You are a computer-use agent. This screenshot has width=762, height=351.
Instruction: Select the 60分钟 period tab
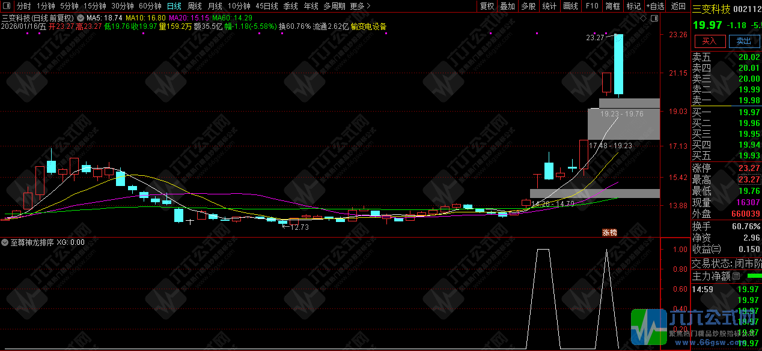point(150,6)
